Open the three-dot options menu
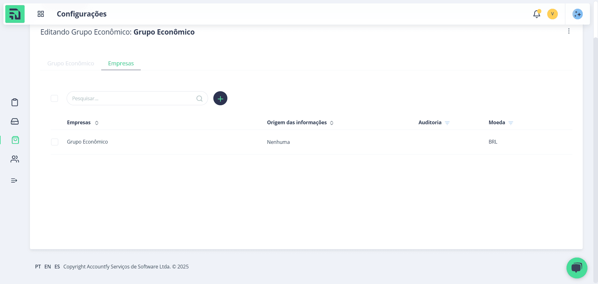Image resolution: width=598 pixels, height=284 pixels. [x=569, y=31]
